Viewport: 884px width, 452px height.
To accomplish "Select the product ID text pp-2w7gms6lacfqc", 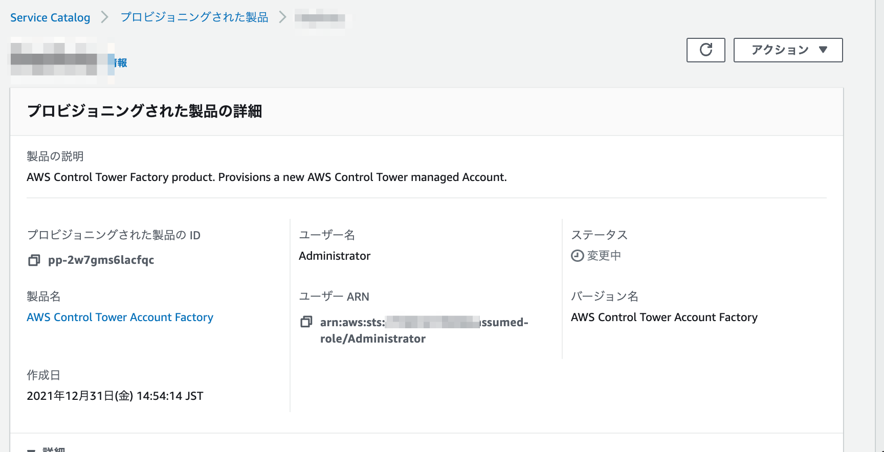I will pyautogui.click(x=101, y=260).
